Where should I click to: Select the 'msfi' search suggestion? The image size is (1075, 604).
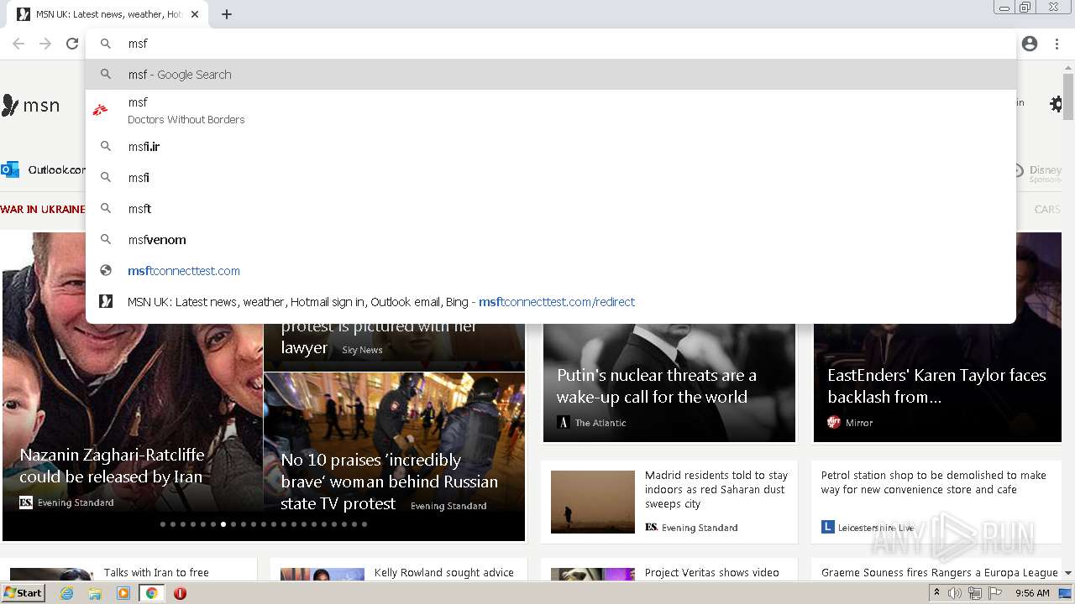(550, 178)
